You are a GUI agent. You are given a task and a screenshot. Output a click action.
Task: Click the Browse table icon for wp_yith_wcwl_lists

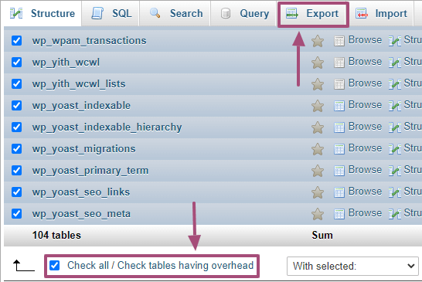click(x=339, y=84)
